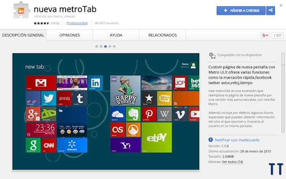Image resolution: width=286 pixels, height=179 pixels.
Task: Click the share button next to Añadir a Chrome
Action: tap(270, 10)
